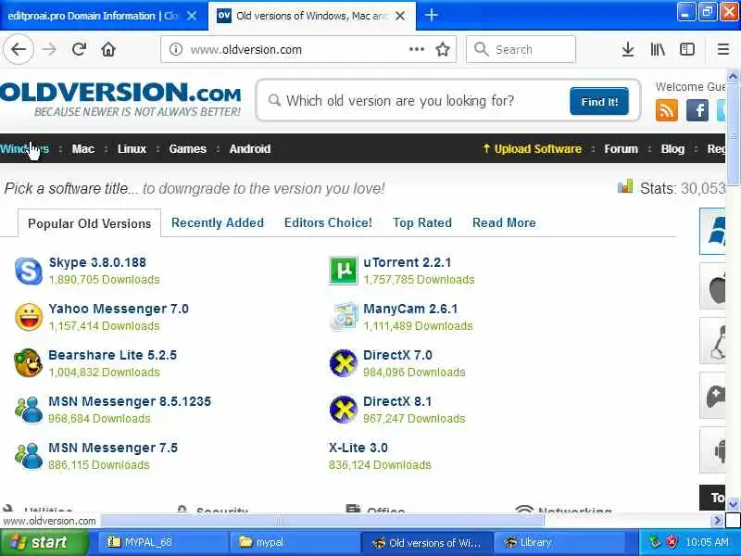
Task: Reload the page with the refresh icon
Action: (79, 49)
